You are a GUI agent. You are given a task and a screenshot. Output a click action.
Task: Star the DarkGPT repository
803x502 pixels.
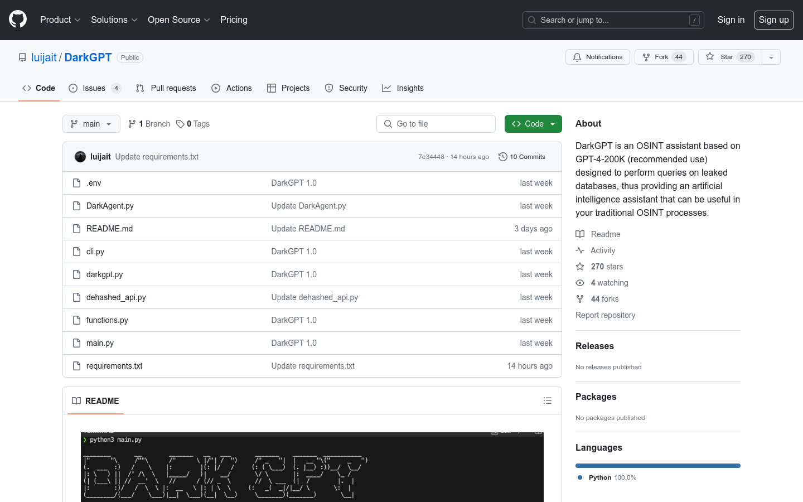(x=730, y=57)
